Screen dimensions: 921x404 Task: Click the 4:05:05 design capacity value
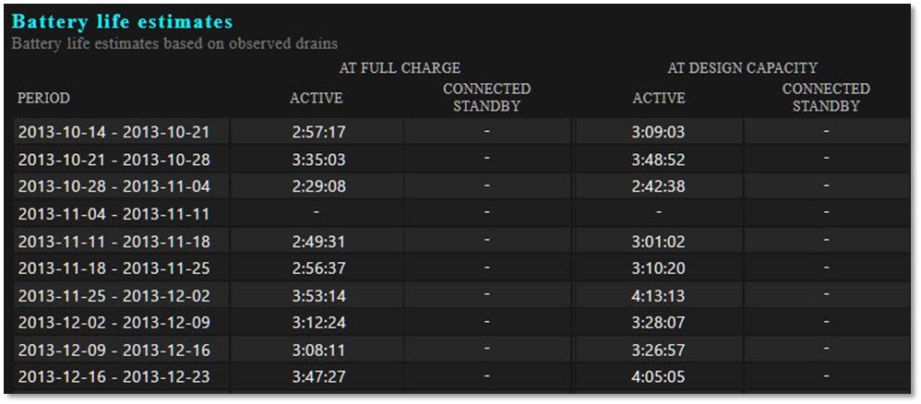[x=658, y=377]
